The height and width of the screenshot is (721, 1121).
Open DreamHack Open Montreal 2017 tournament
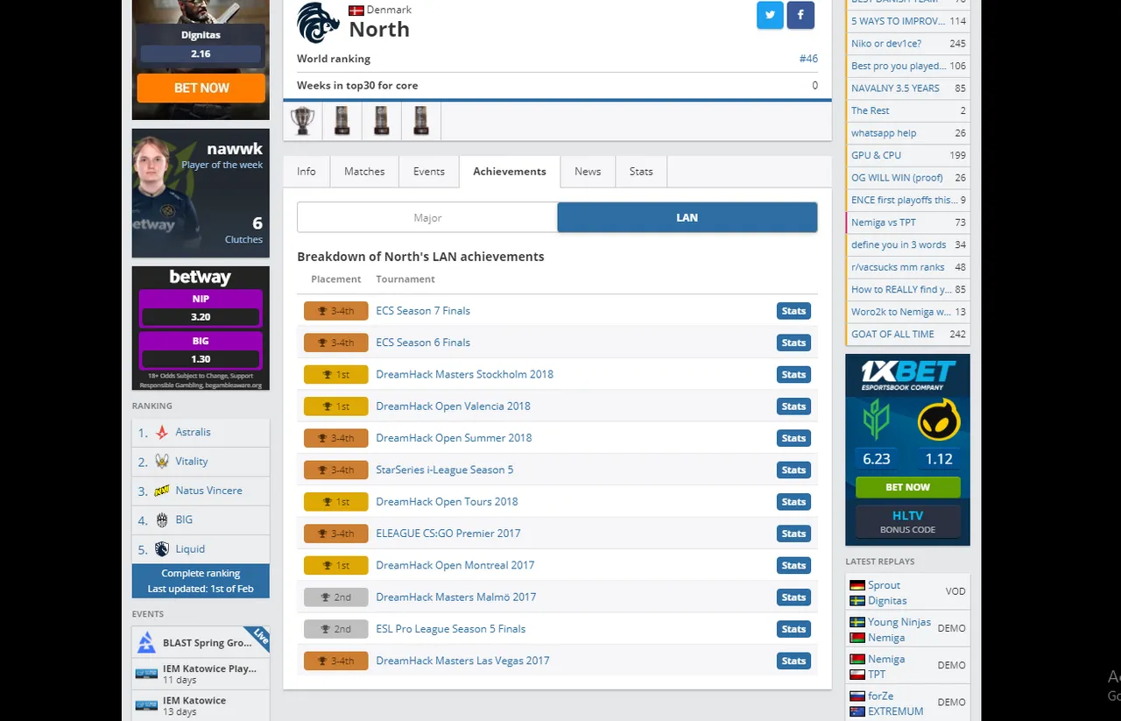tap(455, 565)
